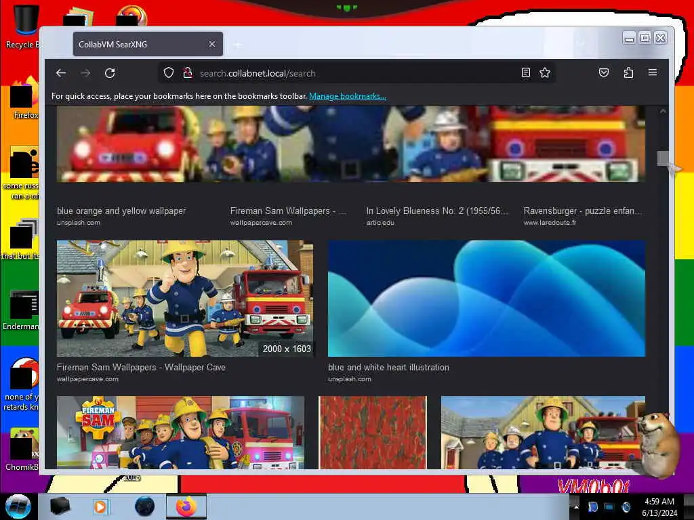
Task: Select the Enderman desktop icon
Action: click(x=20, y=309)
